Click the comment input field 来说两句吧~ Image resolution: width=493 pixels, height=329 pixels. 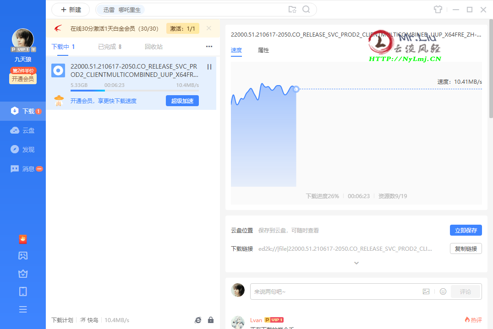pyautogui.click(x=336, y=291)
